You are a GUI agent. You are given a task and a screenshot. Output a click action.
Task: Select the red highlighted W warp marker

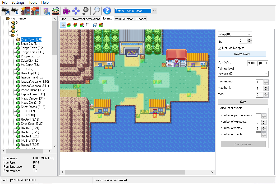(x=155, y=111)
